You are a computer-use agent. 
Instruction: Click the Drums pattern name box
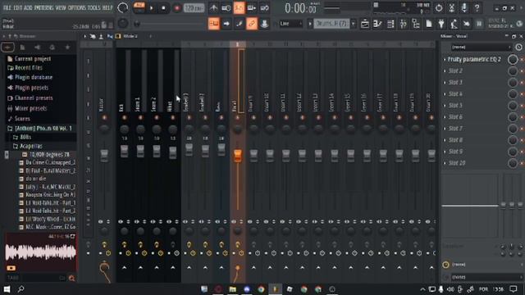331,24
